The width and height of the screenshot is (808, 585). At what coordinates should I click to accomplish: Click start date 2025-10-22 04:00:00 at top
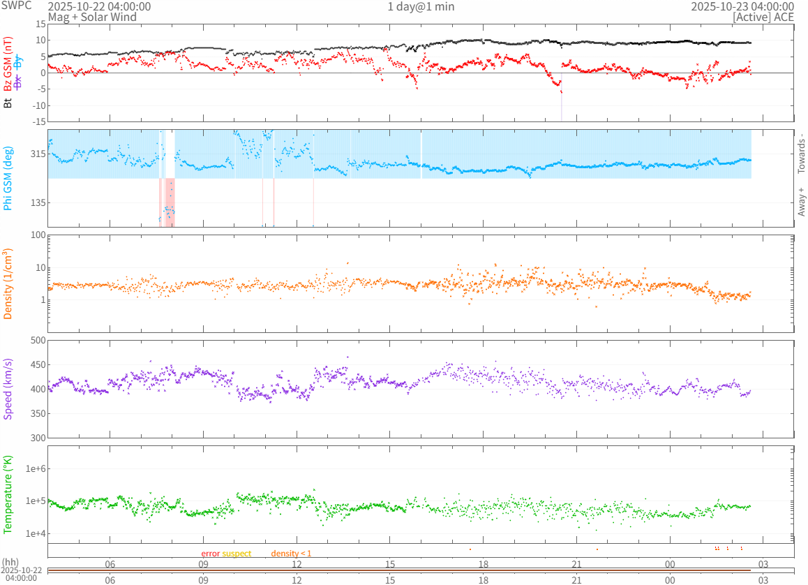(98, 6)
